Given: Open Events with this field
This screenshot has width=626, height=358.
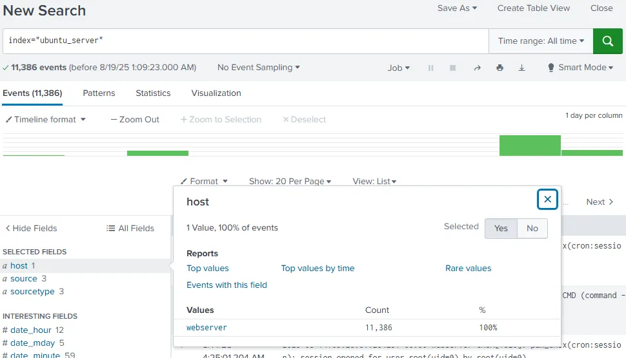Looking at the screenshot, I should pos(227,285).
